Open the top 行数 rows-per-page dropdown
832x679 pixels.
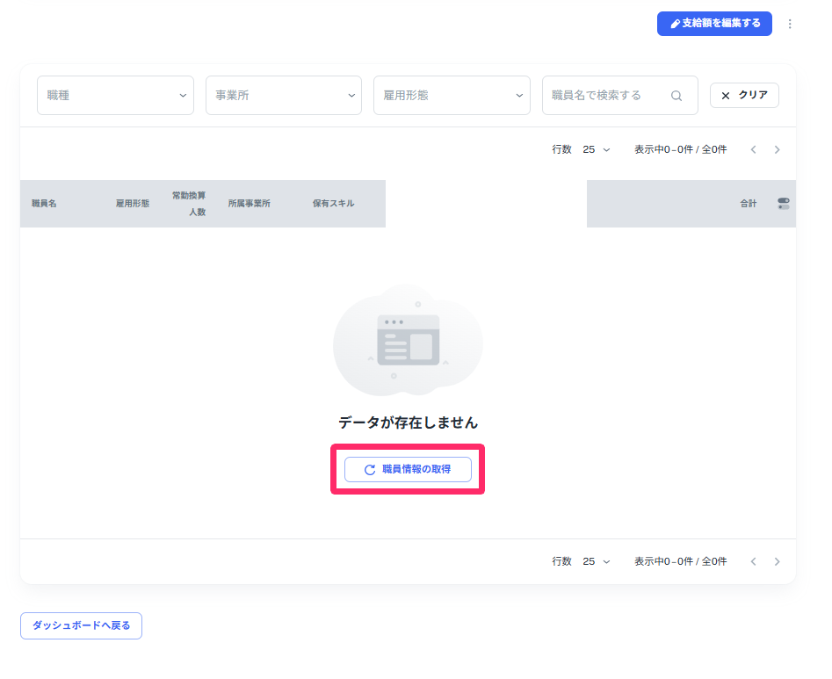597,149
